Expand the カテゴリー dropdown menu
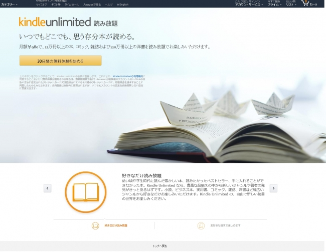Viewport: 326px width, 252px height. pos(9,4)
